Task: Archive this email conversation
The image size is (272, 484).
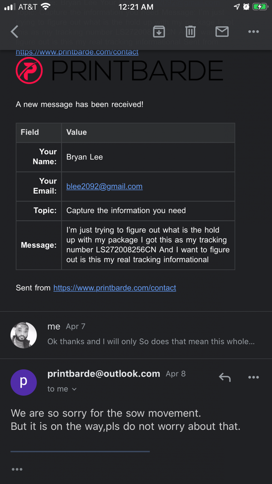Action: [159, 31]
